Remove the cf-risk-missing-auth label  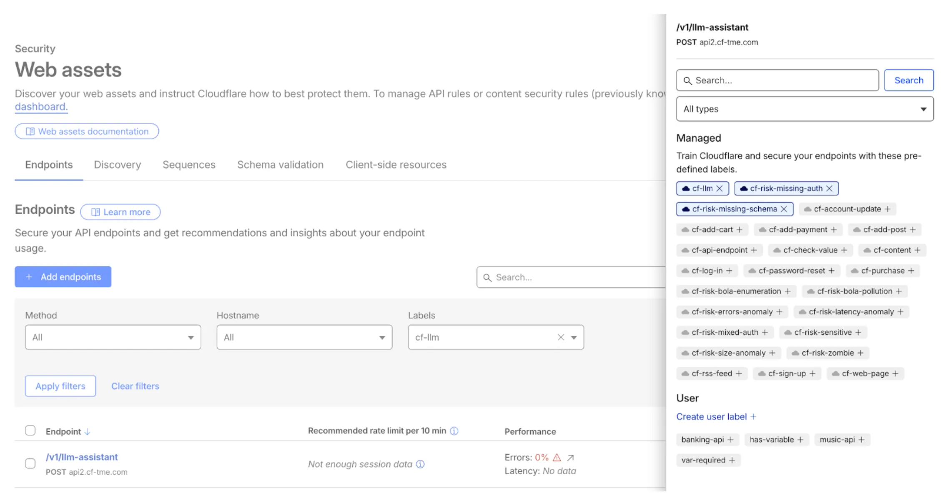[x=830, y=188]
